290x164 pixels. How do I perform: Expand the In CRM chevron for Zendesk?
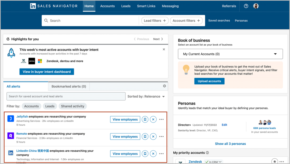pyautogui.click(x=220, y=161)
